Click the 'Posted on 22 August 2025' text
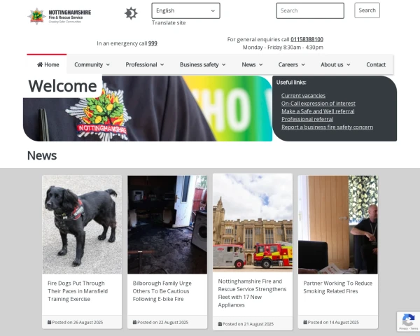 [x=162, y=322]
